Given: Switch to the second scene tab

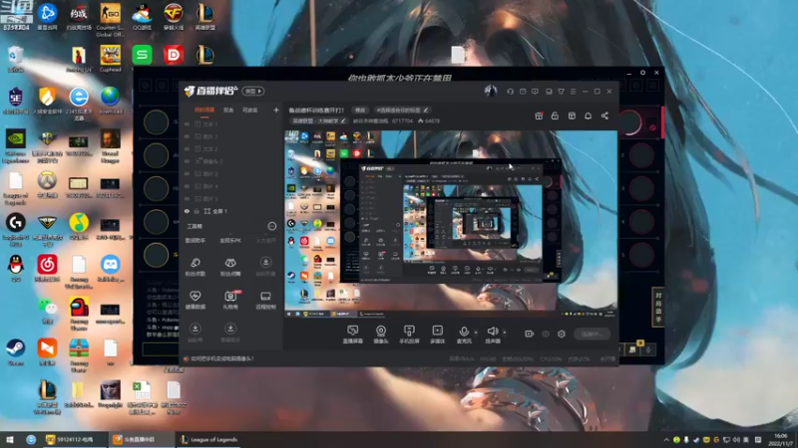Looking at the screenshot, I should [228, 110].
